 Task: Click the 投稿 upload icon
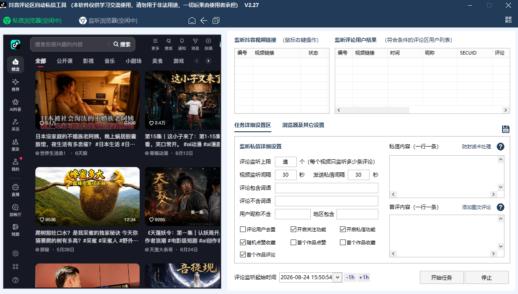tap(209, 44)
